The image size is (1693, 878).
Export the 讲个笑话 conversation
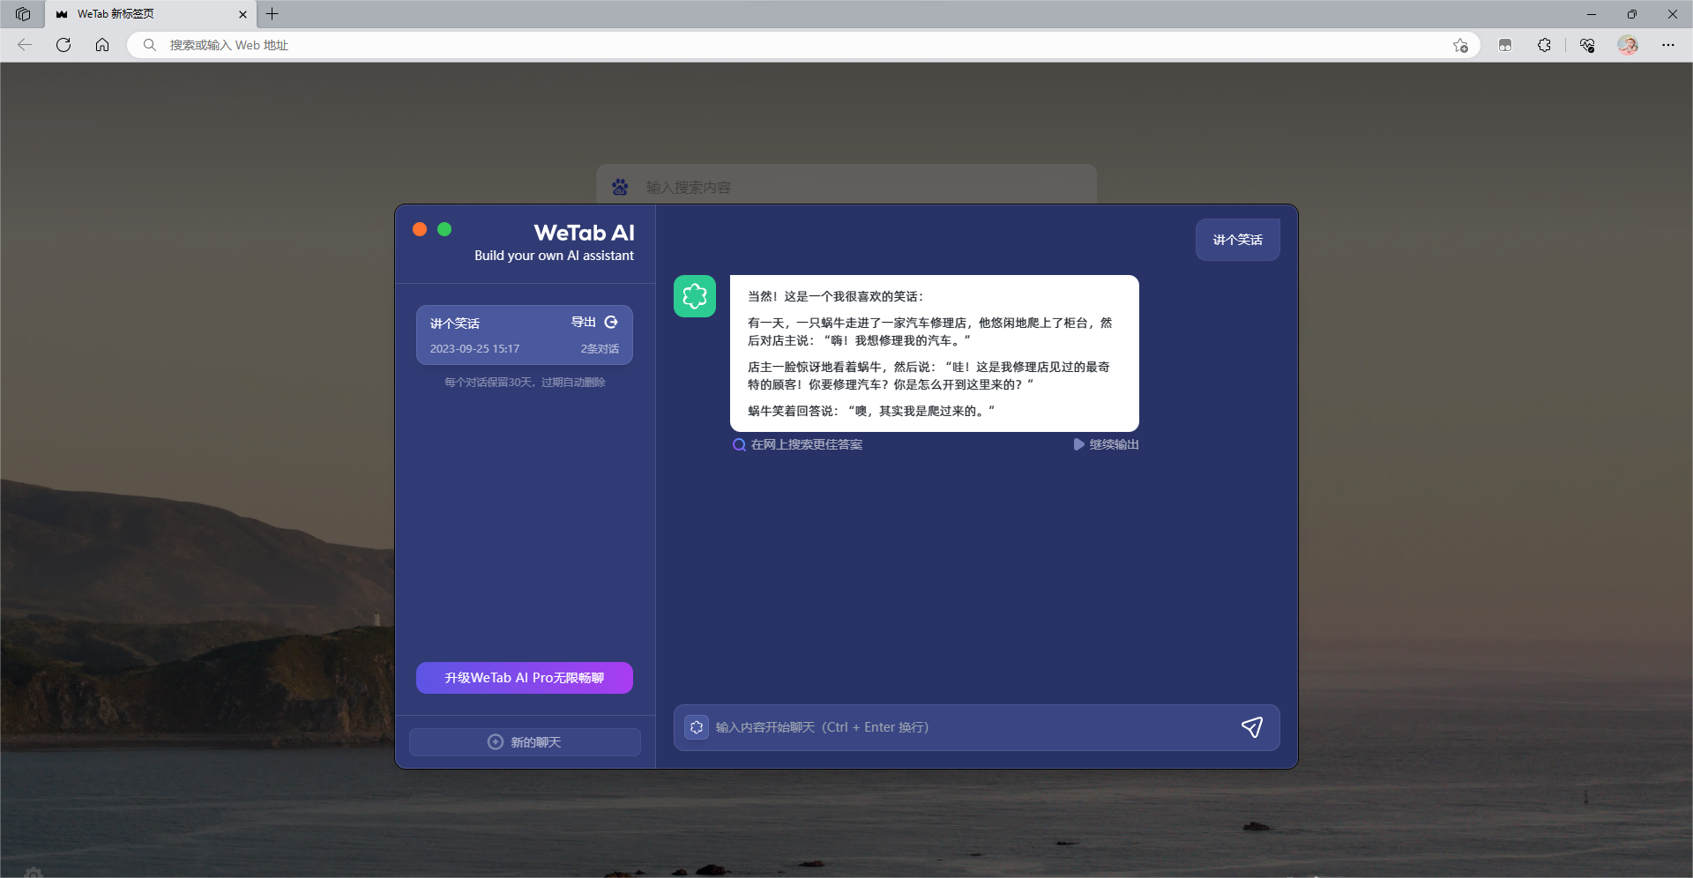pos(594,323)
